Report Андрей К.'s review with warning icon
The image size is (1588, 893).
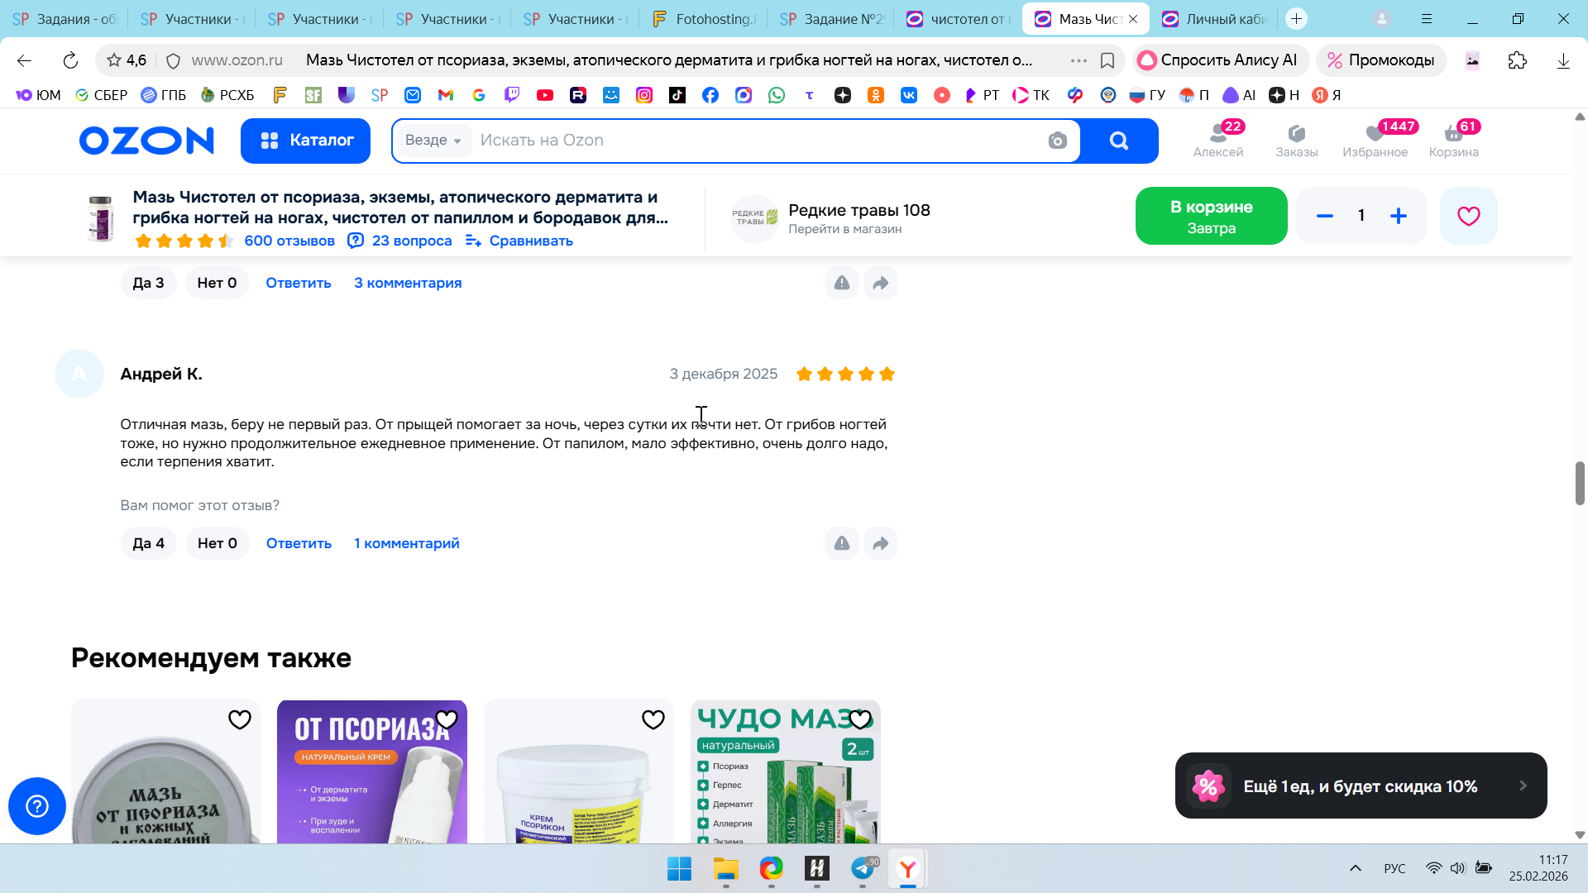pos(841,543)
